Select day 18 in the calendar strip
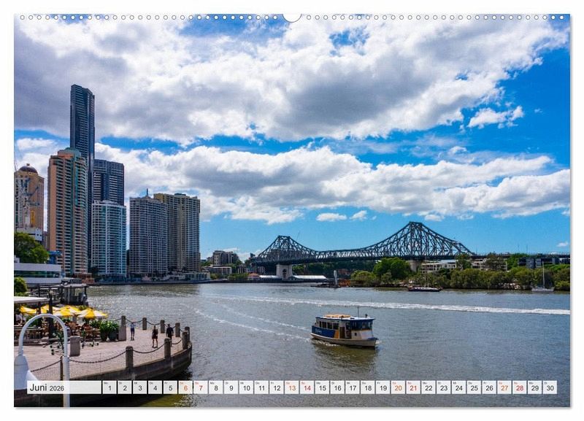The image size is (584, 421). pos(368,387)
